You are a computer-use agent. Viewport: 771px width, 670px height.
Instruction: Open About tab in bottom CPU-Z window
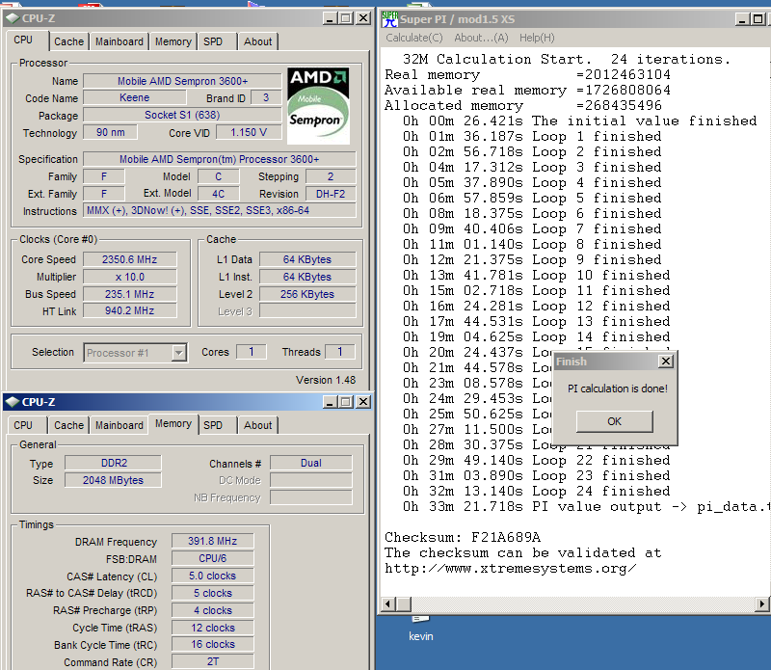point(257,425)
